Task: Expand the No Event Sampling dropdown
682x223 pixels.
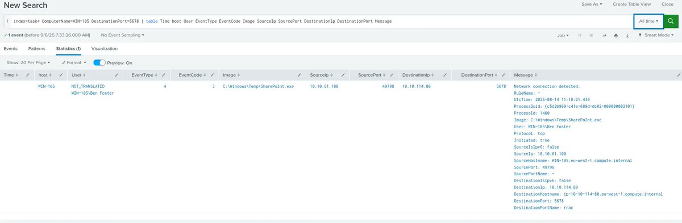Action: click(123, 35)
